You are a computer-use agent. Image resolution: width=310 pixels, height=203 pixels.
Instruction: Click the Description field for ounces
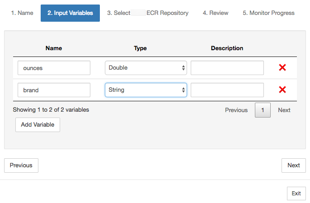227,68
